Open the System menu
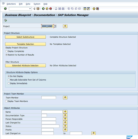 point(37,4)
